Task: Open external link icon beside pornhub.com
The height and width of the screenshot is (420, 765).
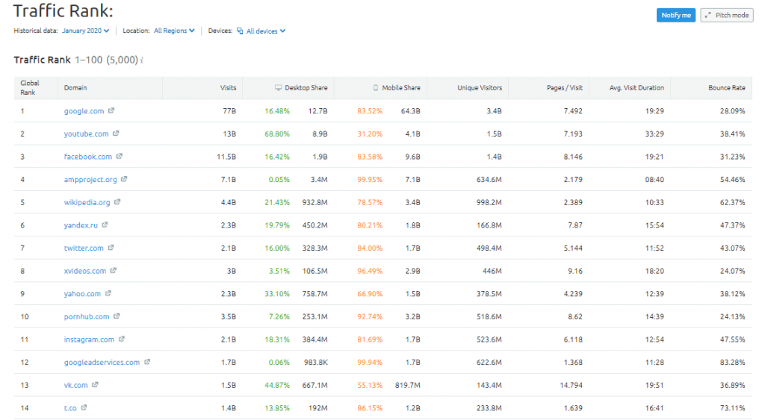Action: point(117,316)
